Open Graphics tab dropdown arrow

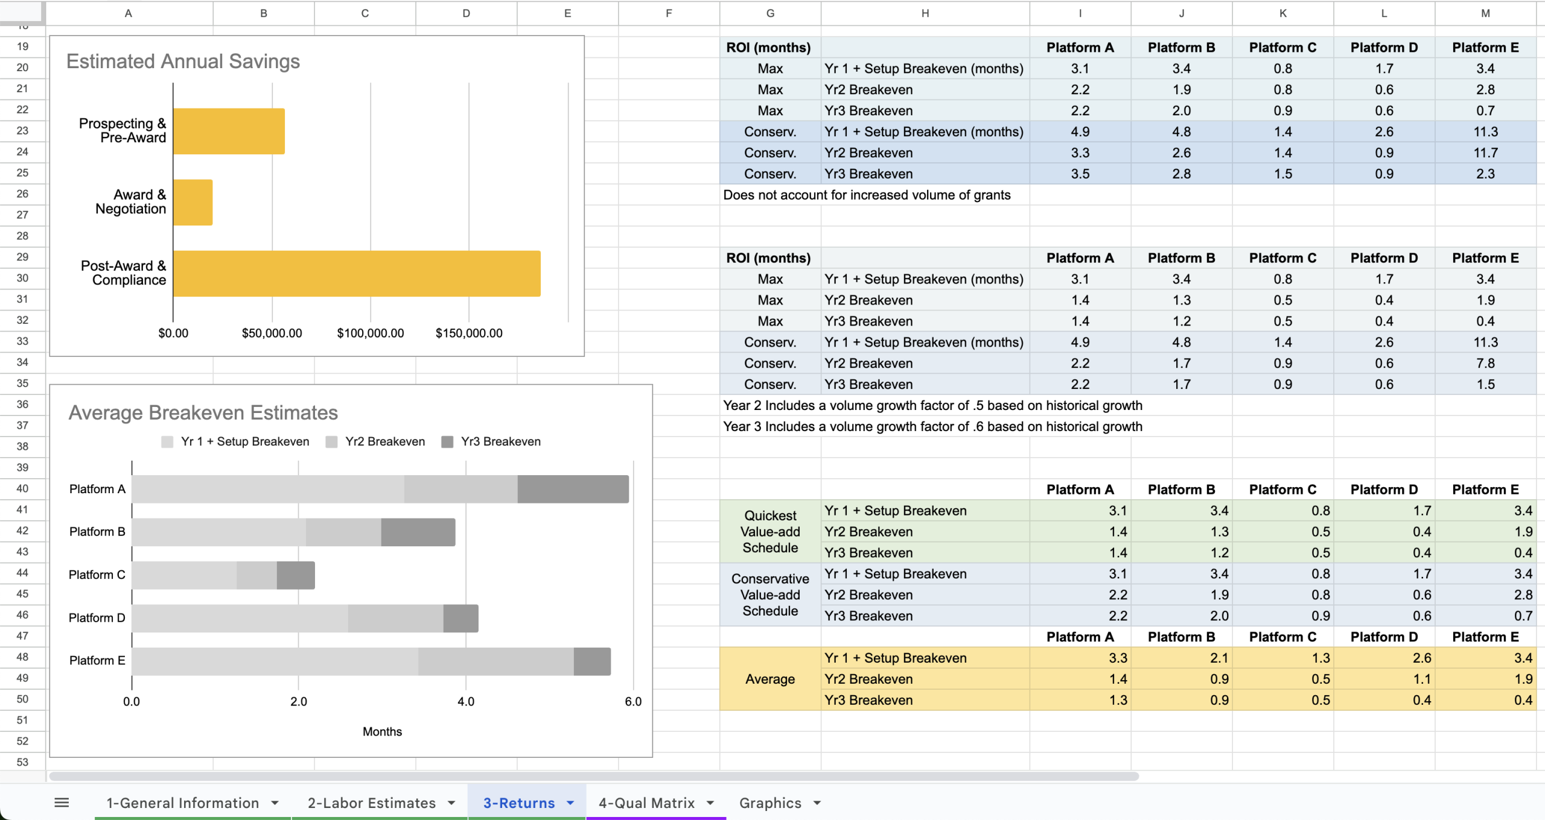pos(817,803)
